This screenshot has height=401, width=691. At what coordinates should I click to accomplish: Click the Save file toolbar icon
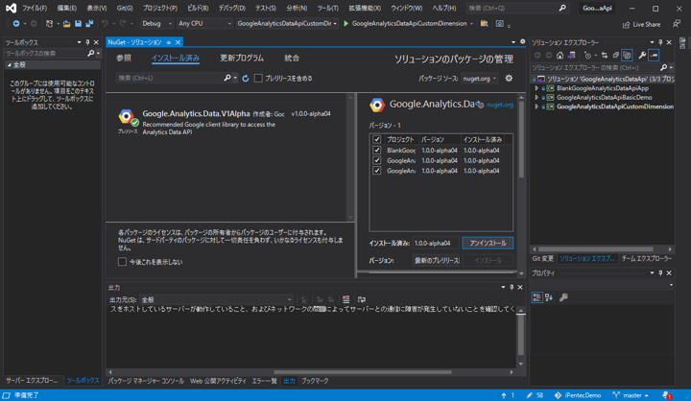coord(78,23)
